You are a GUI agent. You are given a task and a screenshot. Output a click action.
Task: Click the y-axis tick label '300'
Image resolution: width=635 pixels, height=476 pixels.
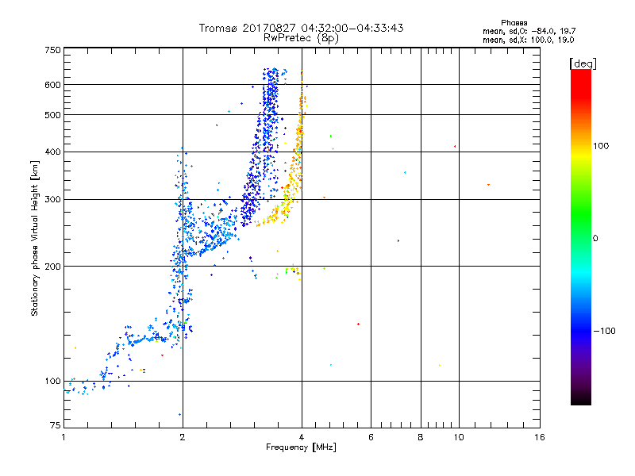point(52,200)
